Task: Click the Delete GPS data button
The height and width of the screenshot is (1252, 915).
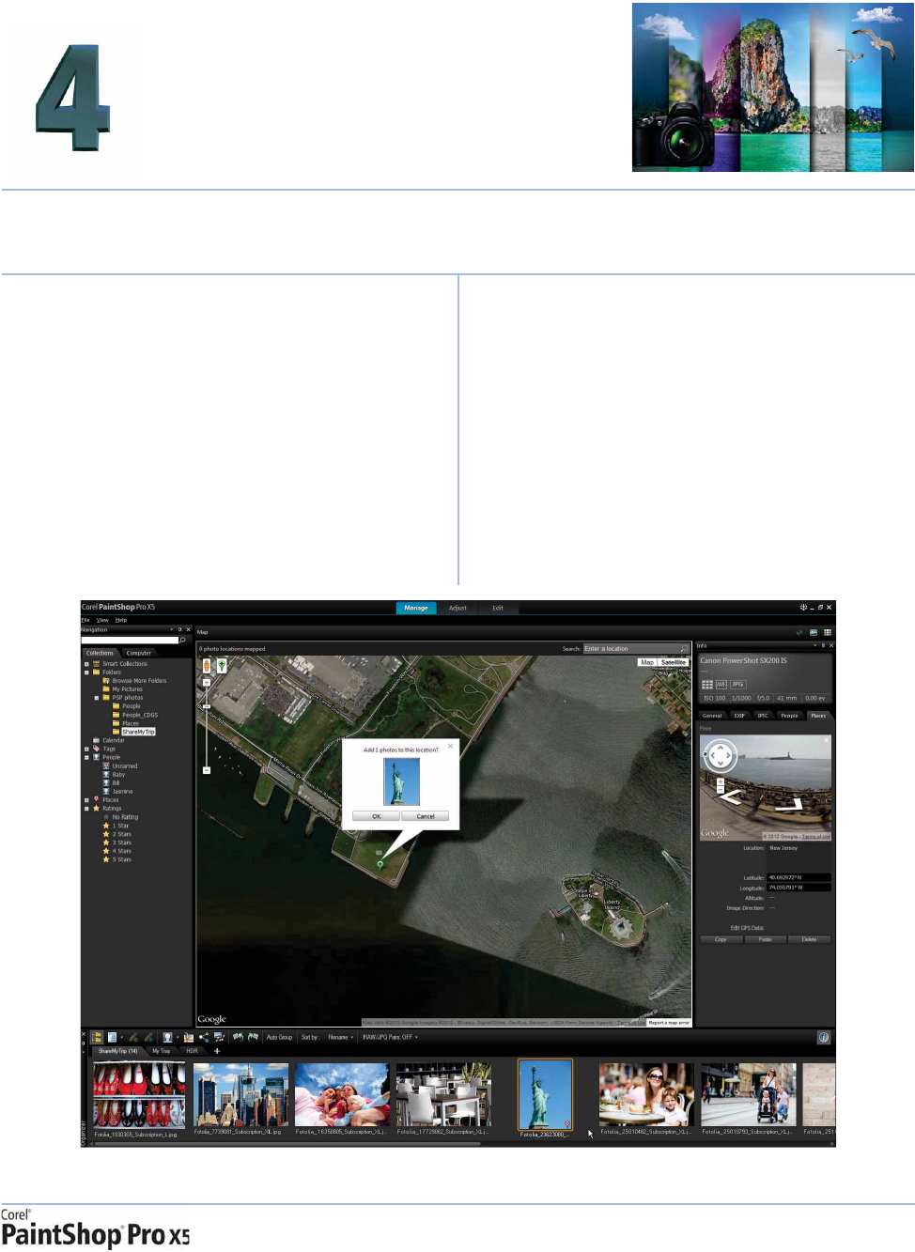Action: [x=810, y=939]
